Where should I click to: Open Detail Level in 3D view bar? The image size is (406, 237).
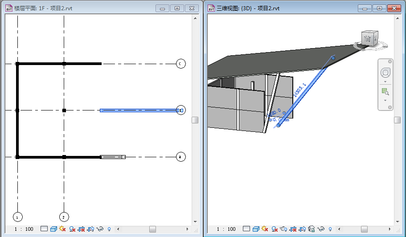click(x=246, y=229)
